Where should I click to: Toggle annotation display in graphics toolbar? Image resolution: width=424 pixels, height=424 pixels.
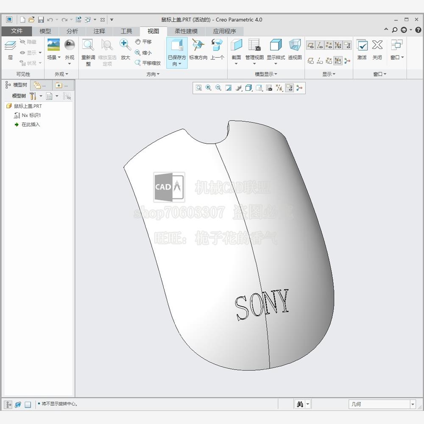click(289, 88)
